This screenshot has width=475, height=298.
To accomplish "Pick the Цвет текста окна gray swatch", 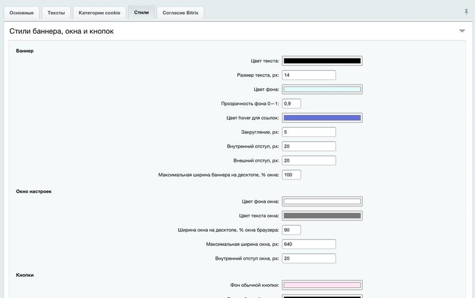I will click(x=322, y=216).
